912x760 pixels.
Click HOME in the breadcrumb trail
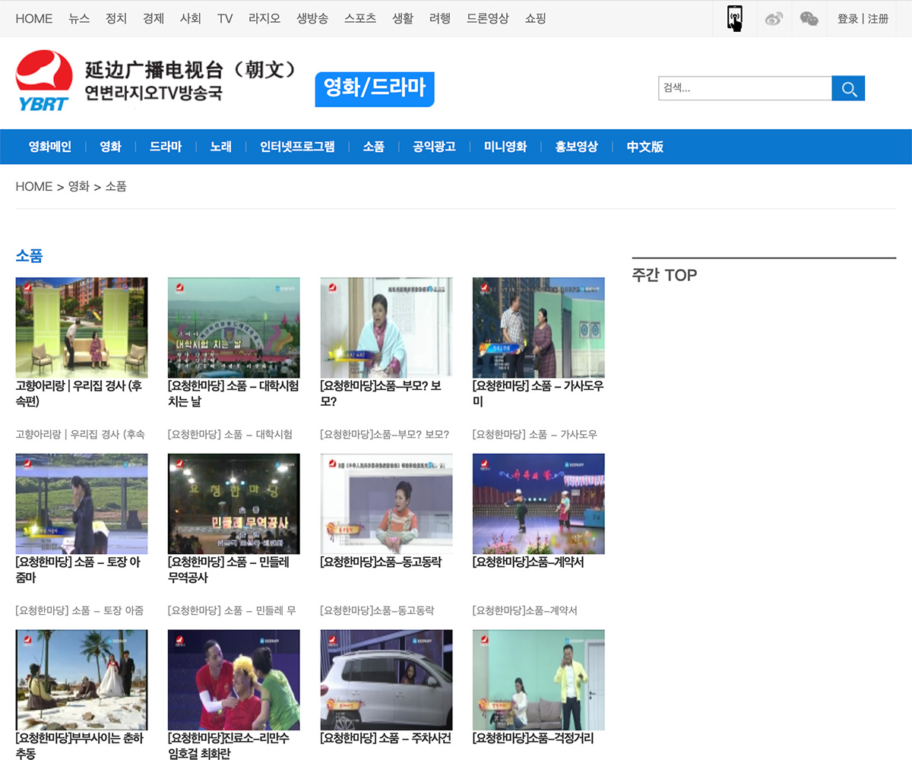pos(34,186)
